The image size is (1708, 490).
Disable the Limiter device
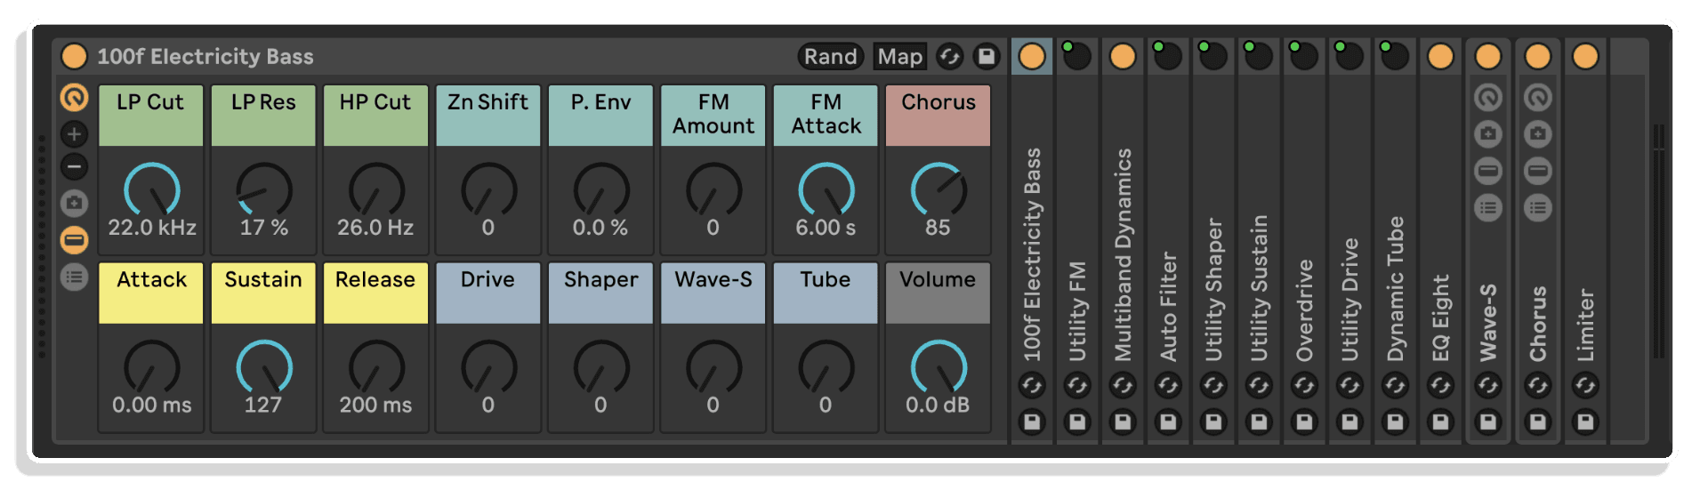pos(1585,56)
